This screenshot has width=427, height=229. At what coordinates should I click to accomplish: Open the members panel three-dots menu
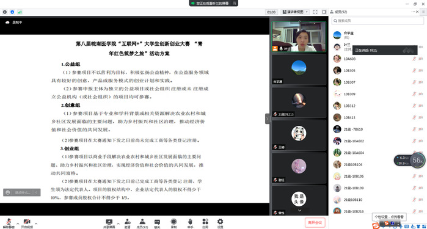[413, 12]
